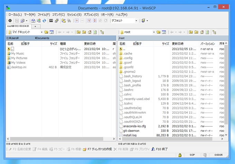Select anaconda-ks.cfg in remote panel
The height and width of the screenshot is (164, 235).
pyautogui.click(x=132, y=126)
